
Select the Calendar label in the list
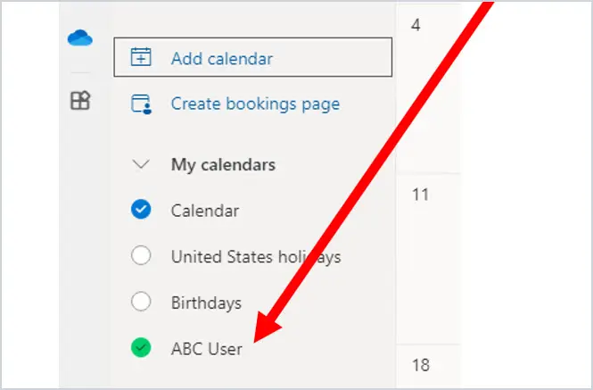(205, 211)
